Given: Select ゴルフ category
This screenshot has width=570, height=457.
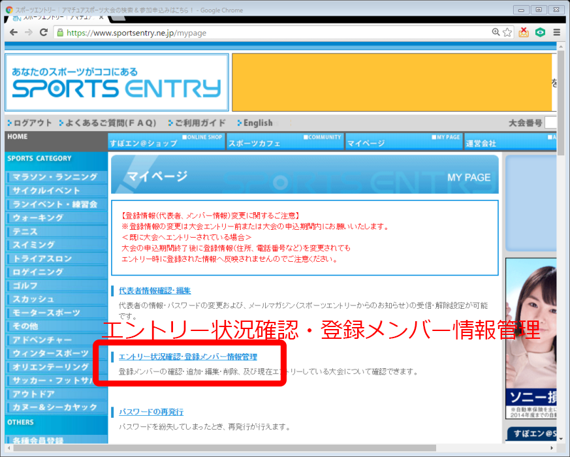Looking at the screenshot, I should [x=57, y=285].
